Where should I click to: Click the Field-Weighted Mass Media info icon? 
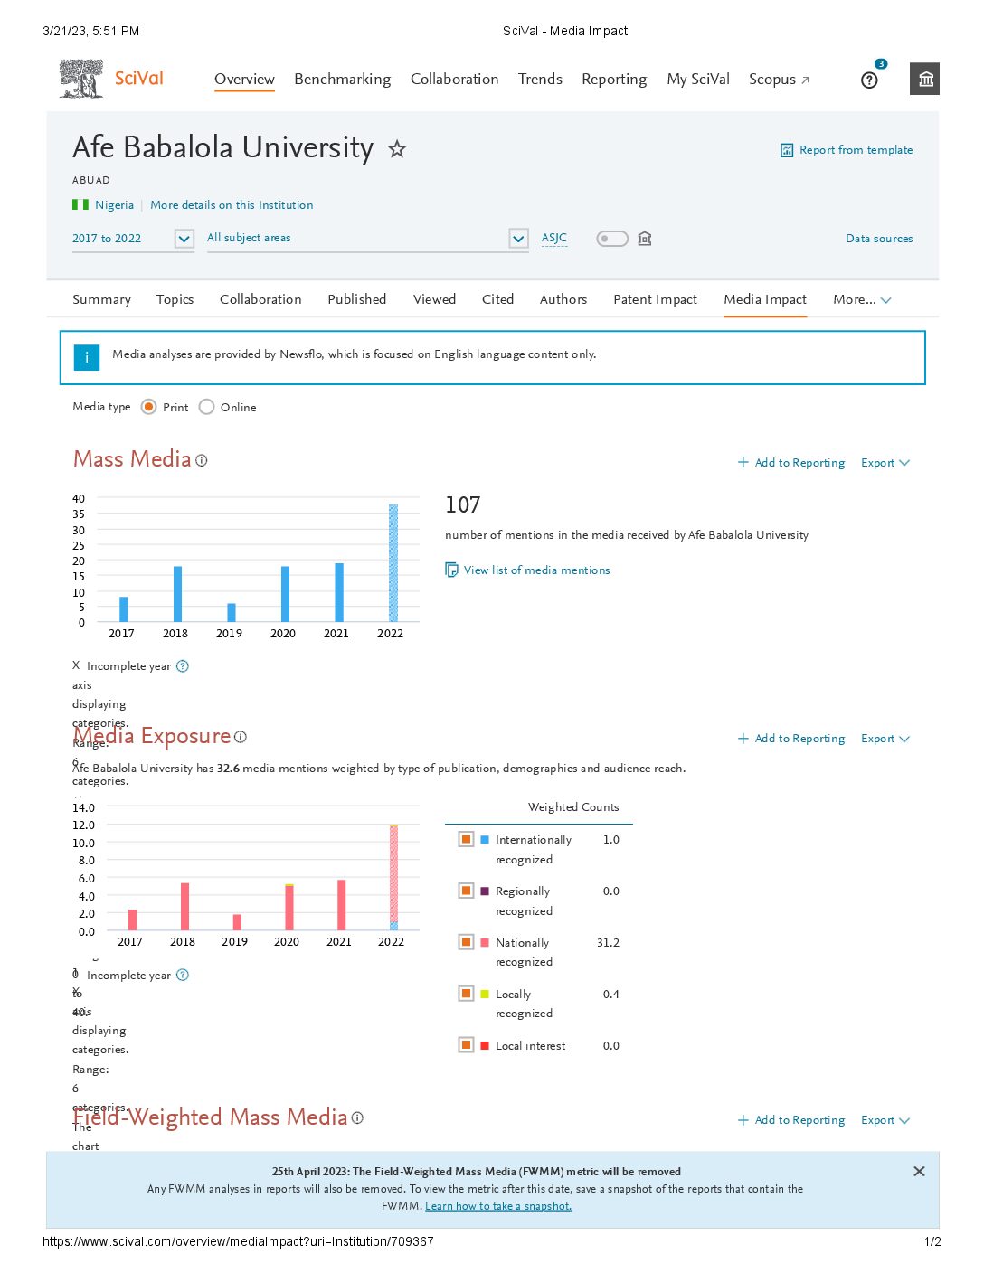click(357, 1118)
